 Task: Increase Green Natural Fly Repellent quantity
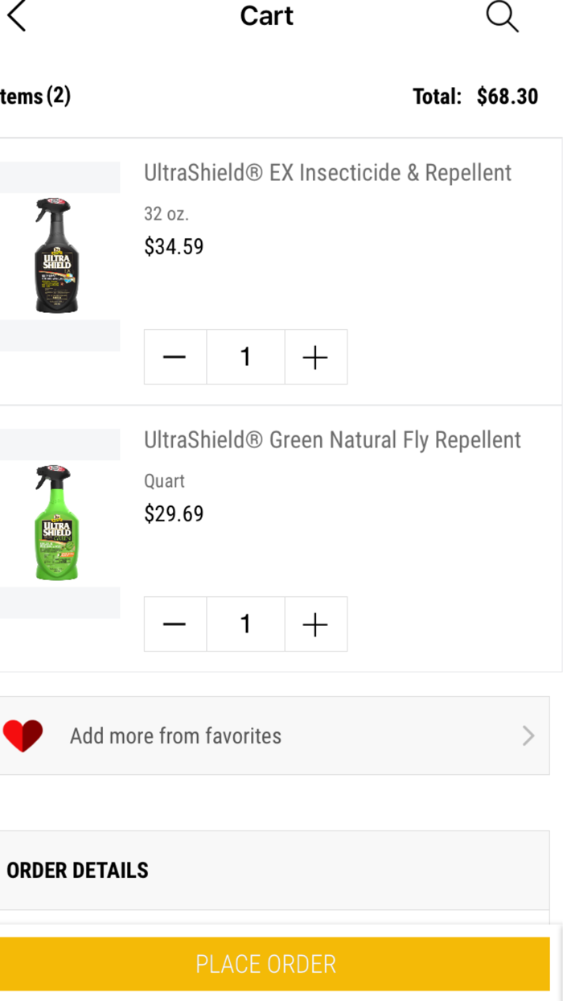pos(315,624)
